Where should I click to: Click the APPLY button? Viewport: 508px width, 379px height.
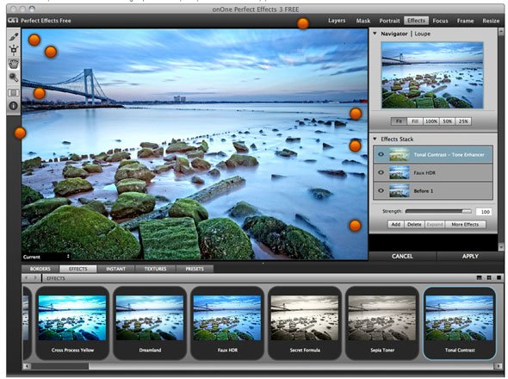point(470,256)
